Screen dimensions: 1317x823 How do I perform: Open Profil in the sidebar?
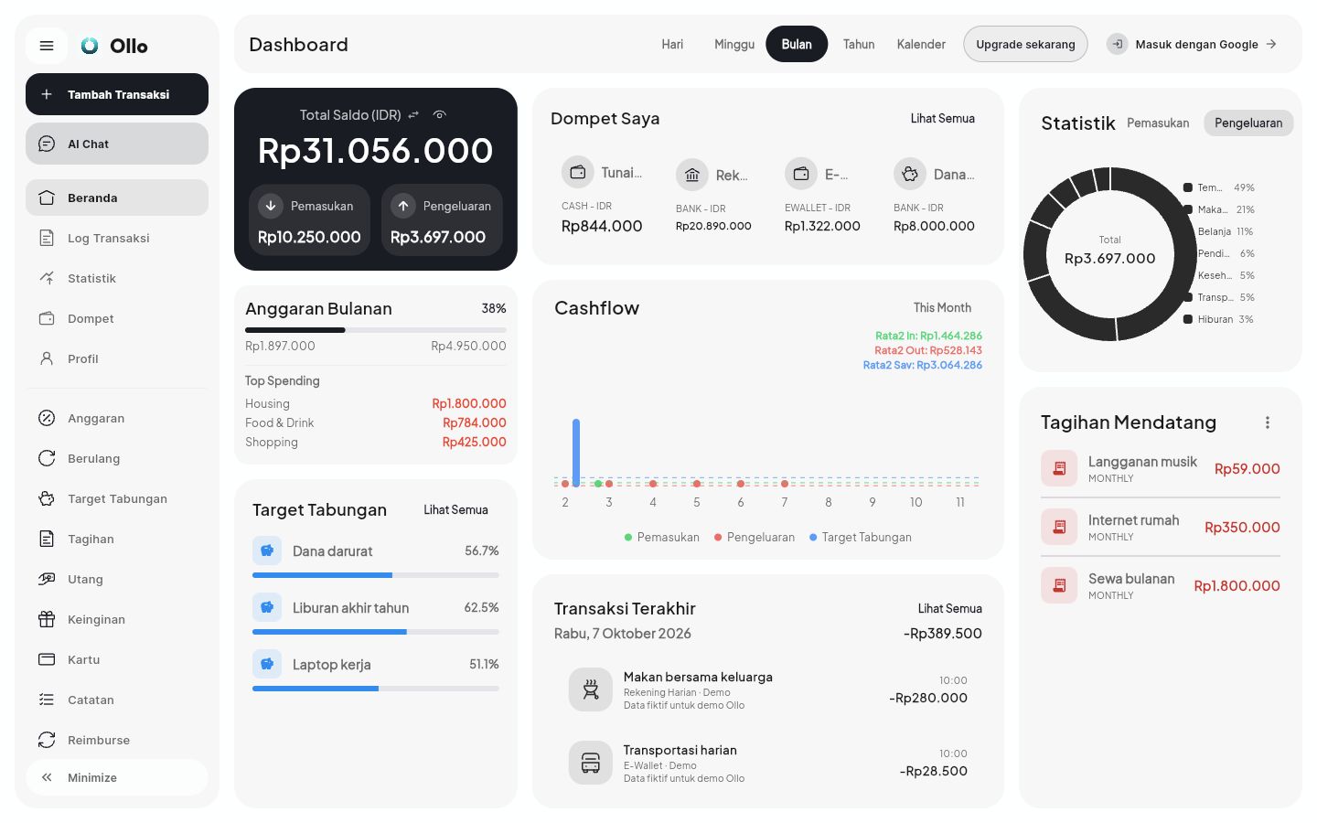[x=117, y=358]
